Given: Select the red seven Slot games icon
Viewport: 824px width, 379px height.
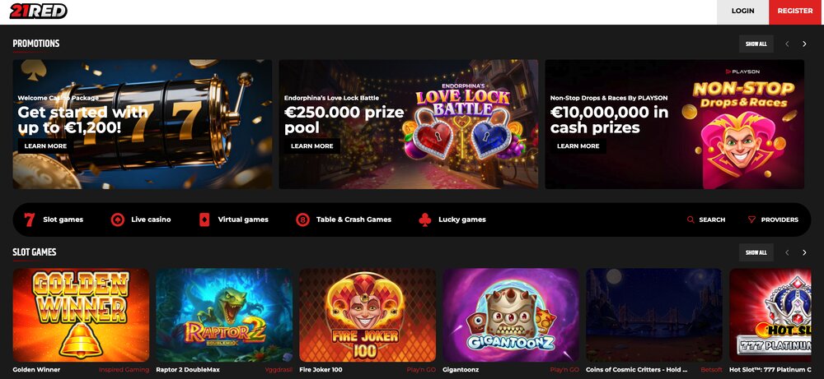Looking at the screenshot, I should tap(30, 220).
